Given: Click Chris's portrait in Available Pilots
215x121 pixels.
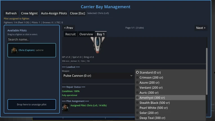Looking at the screenshot, I should coord(14,50).
